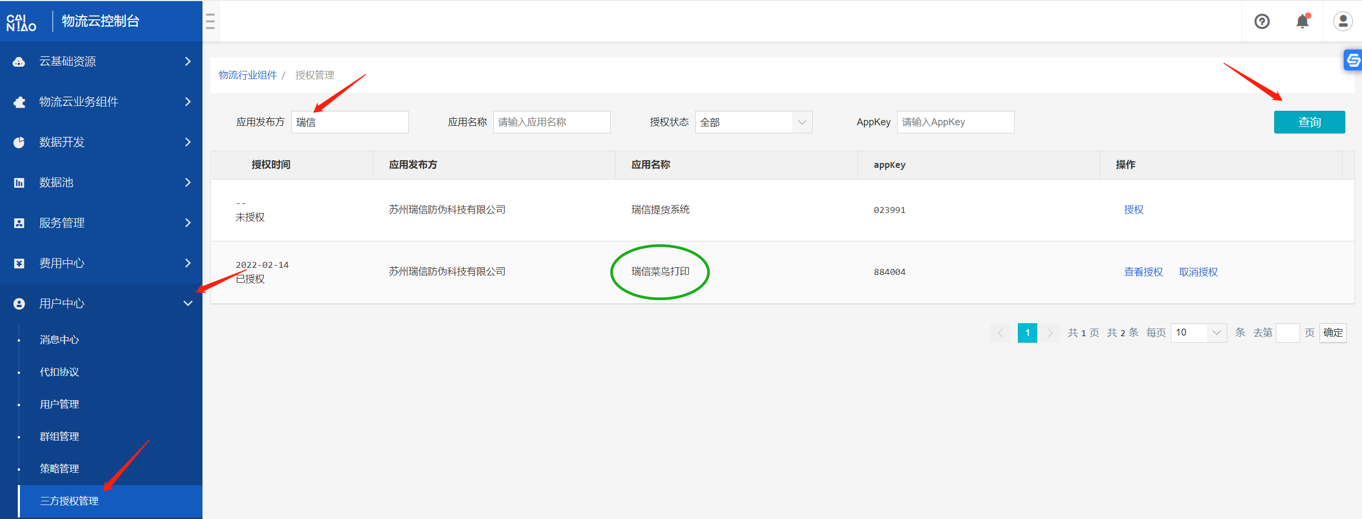Viewport: 1362px width, 519px height.
Task: Click appKey value 023991
Action: click(x=890, y=210)
